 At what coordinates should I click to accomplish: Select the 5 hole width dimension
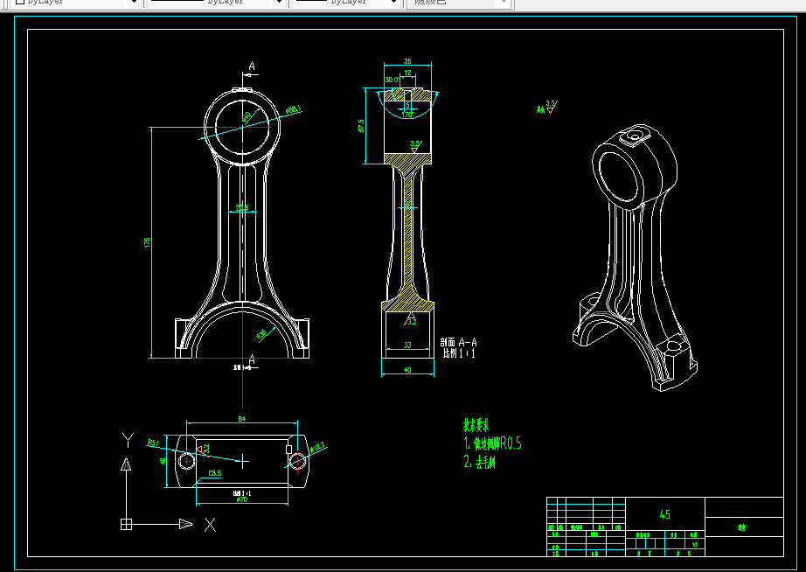coord(407,105)
